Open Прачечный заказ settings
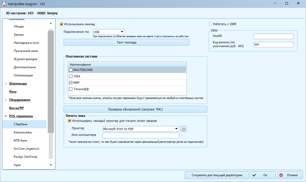Image resolution: width=306 pixels, height=182 pixels. 26,51
